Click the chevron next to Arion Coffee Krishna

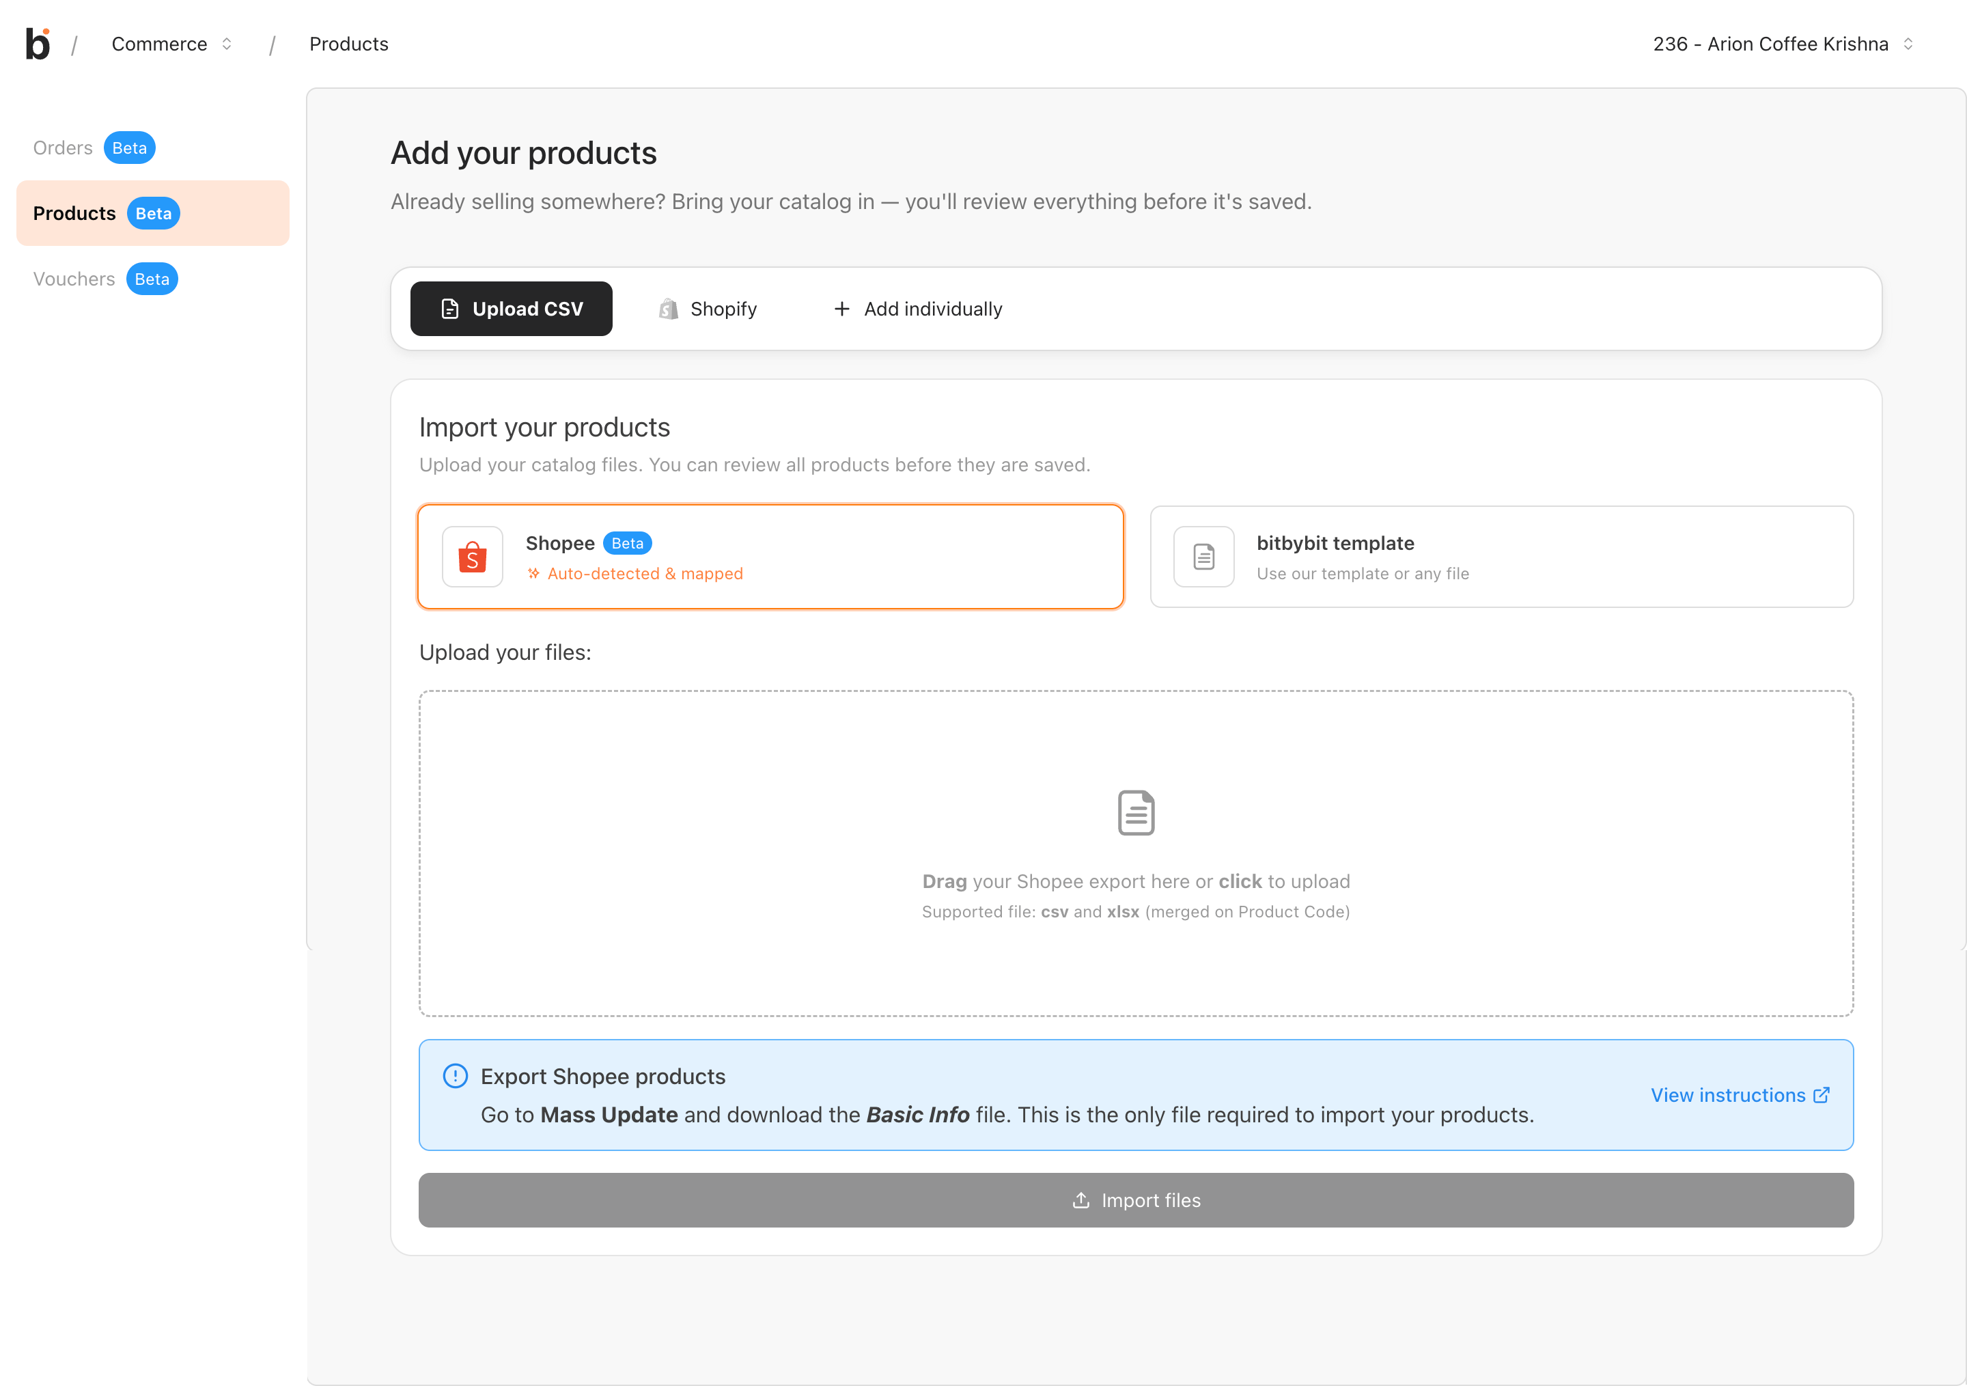pos(1908,44)
